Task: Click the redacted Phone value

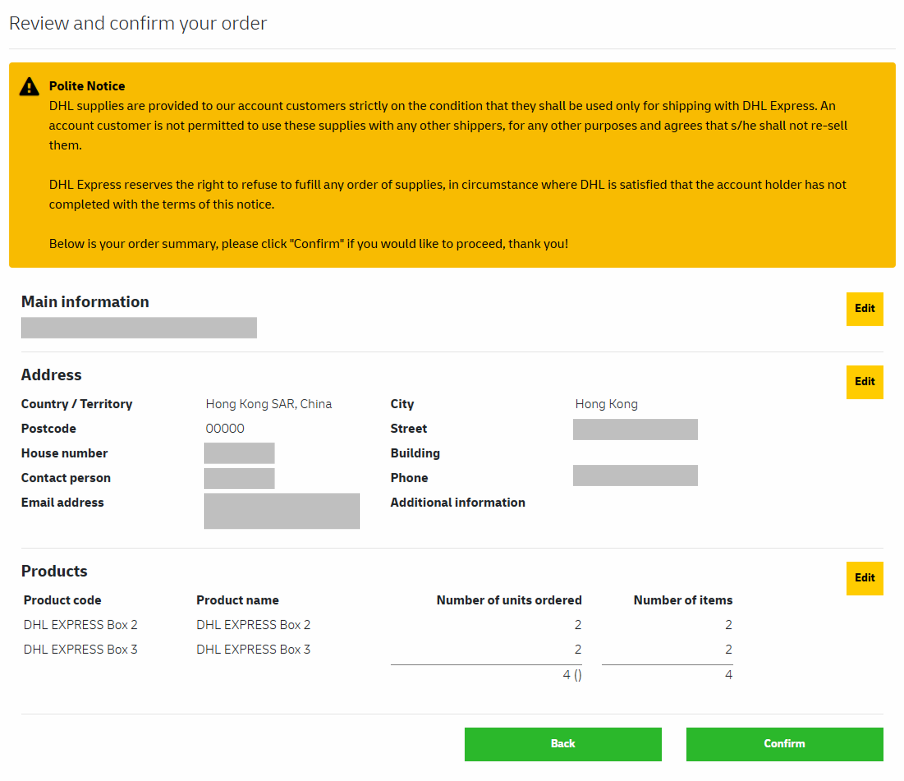Action: 635,475
